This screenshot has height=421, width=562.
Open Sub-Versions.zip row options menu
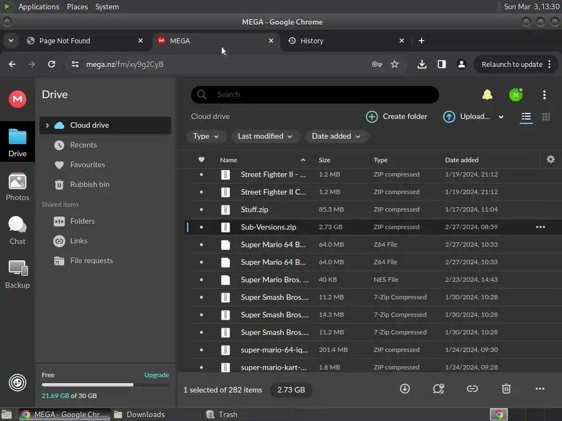[x=541, y=227]
